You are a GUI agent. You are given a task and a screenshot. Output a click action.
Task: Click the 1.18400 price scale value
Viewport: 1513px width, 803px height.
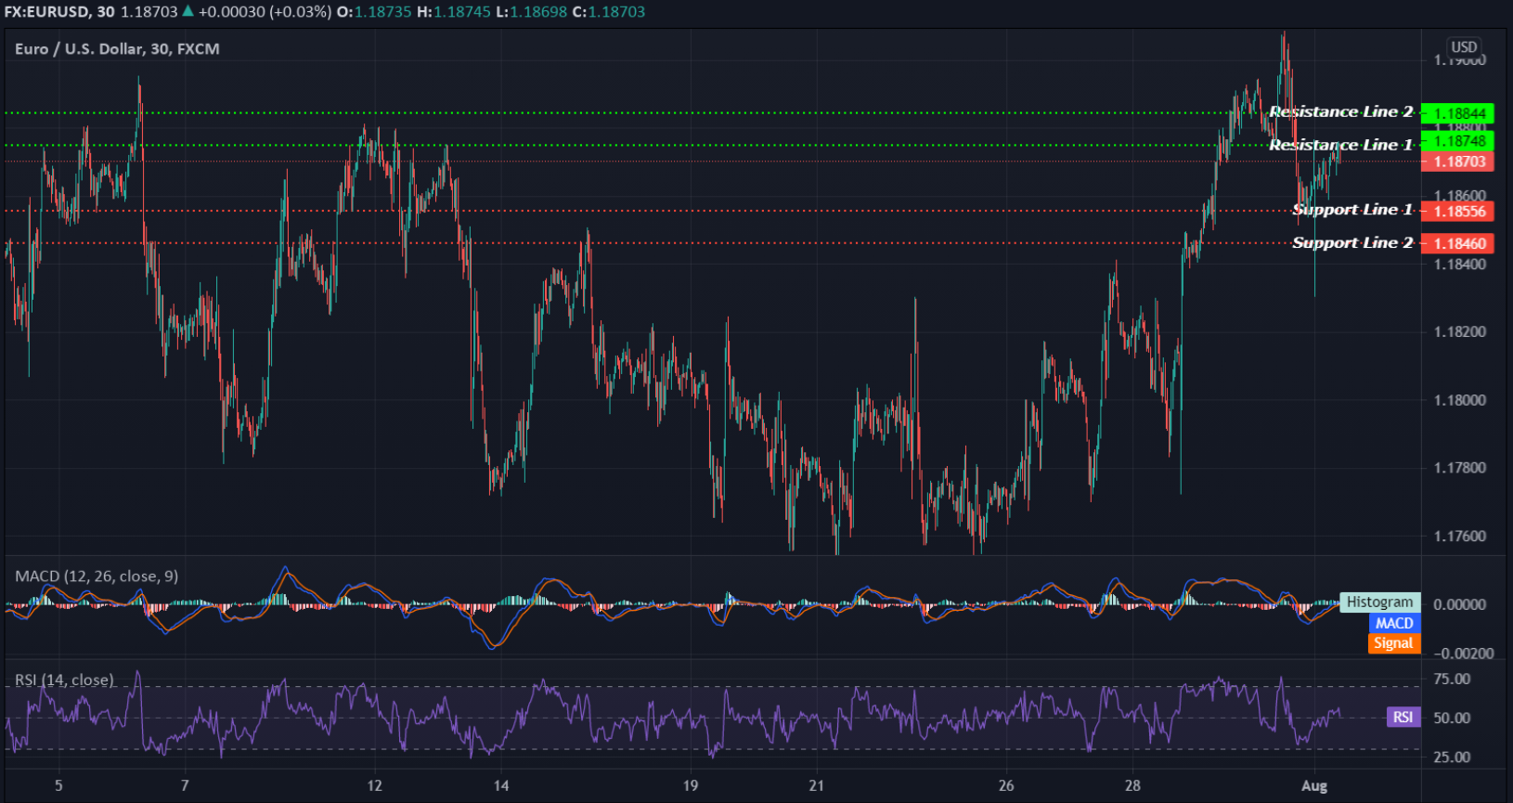click(1460, 264)
